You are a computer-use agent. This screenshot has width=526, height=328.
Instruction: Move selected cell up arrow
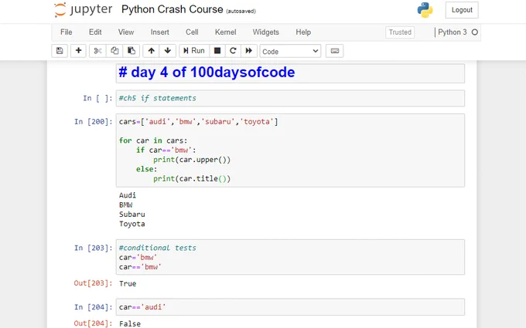[x=152, y=51]
